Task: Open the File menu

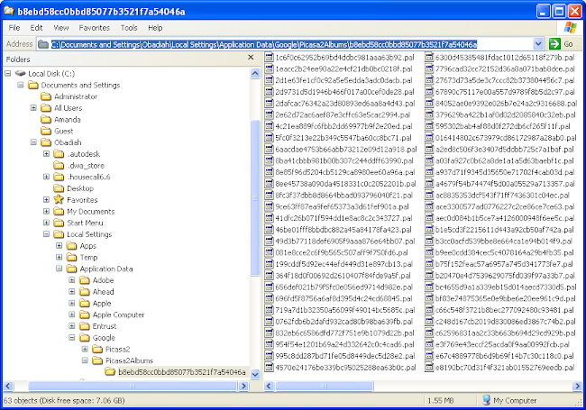Action: pos(14,28)
